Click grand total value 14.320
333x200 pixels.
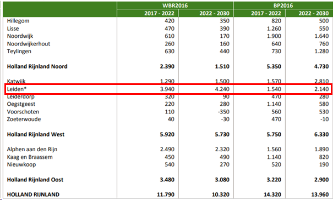[272, 195]
